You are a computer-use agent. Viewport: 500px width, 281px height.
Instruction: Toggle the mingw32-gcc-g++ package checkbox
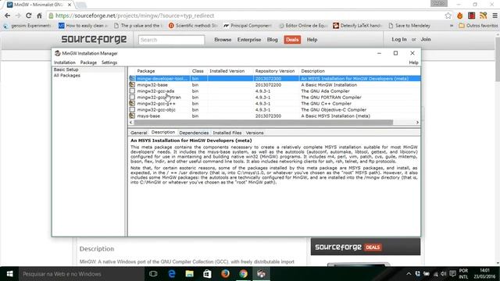tap(132, 103)
